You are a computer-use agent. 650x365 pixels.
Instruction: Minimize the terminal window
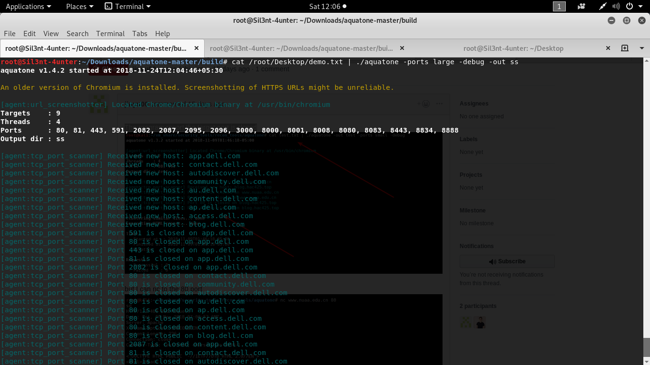612,20
